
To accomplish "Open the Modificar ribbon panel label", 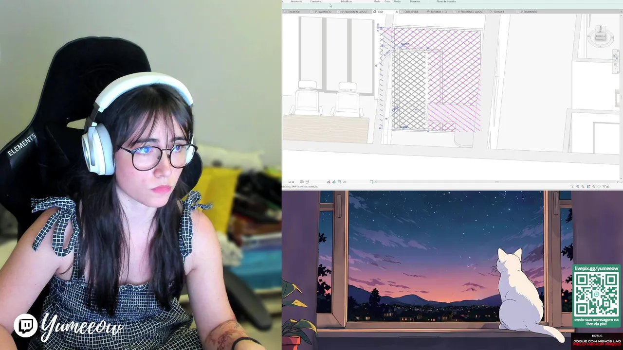I will (347, 1).
